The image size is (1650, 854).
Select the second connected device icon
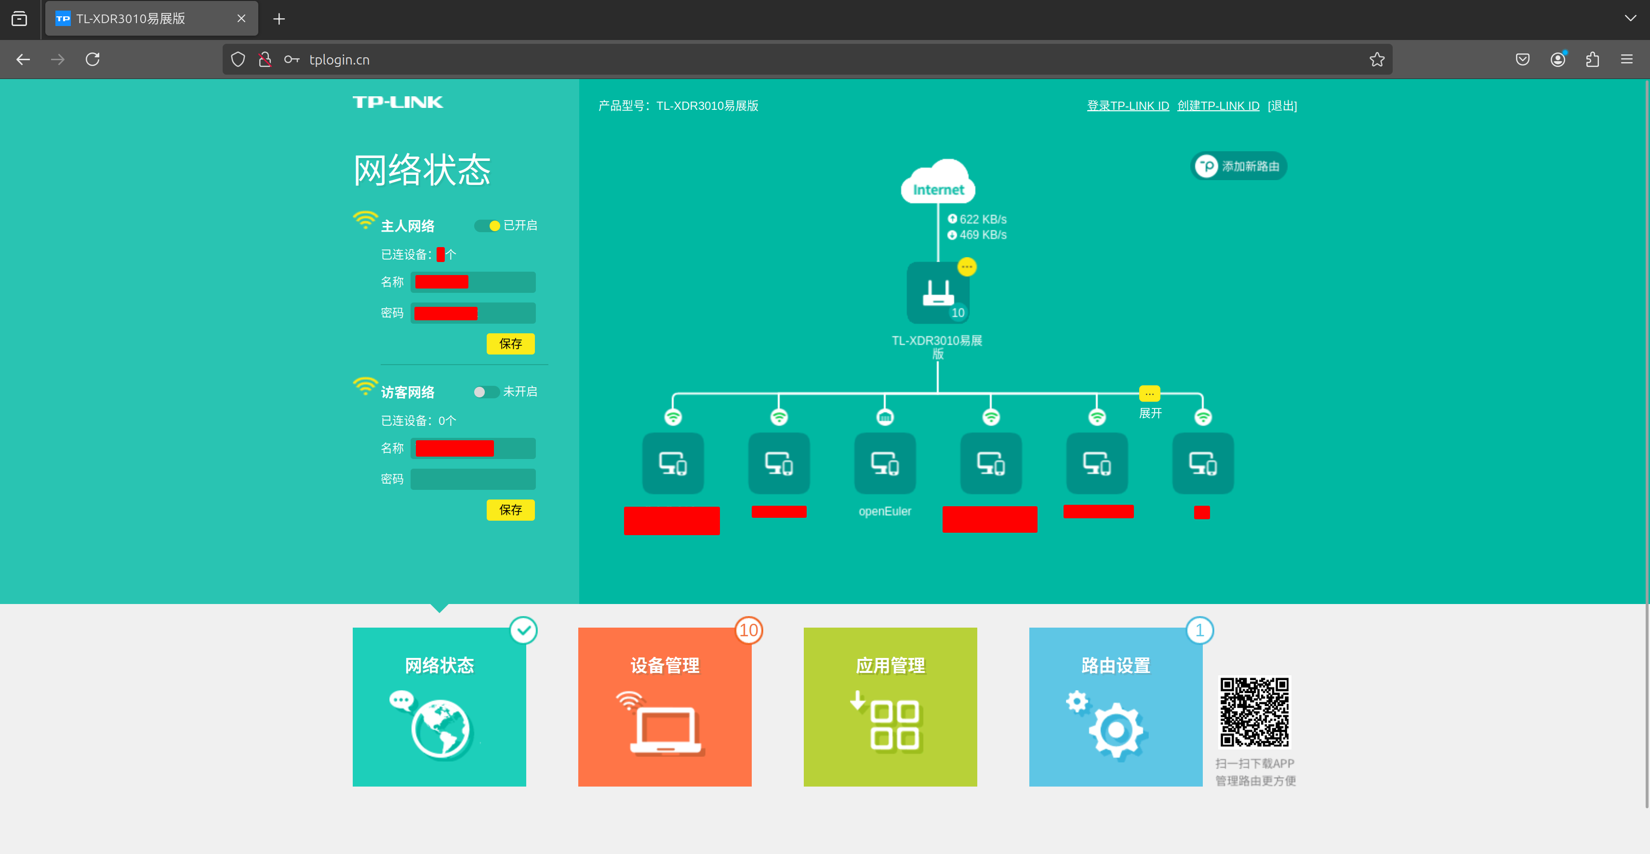[779, 463]
